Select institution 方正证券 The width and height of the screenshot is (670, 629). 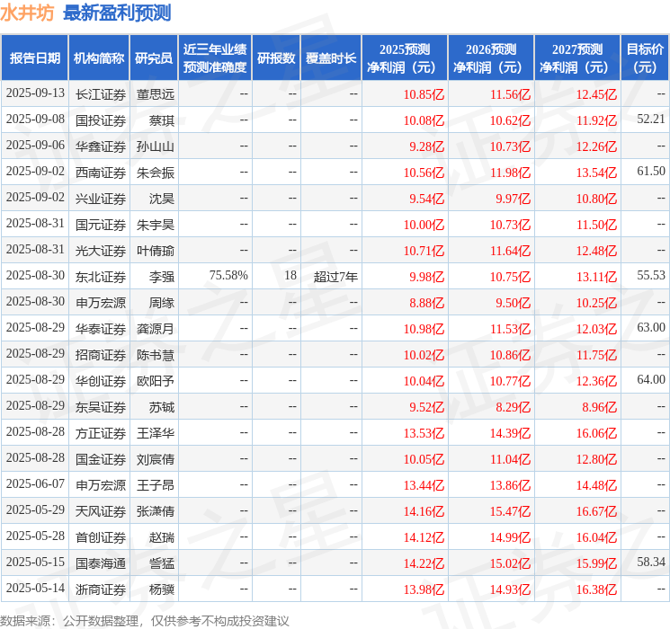(x=101, y=433)
